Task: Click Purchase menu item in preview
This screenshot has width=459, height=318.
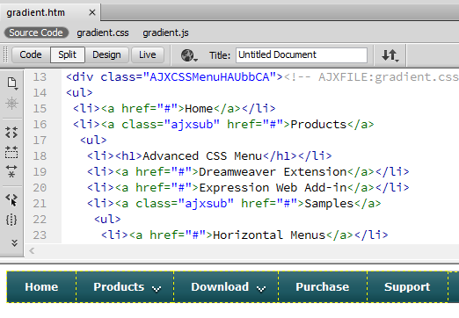Action: (x=323, y=286)
